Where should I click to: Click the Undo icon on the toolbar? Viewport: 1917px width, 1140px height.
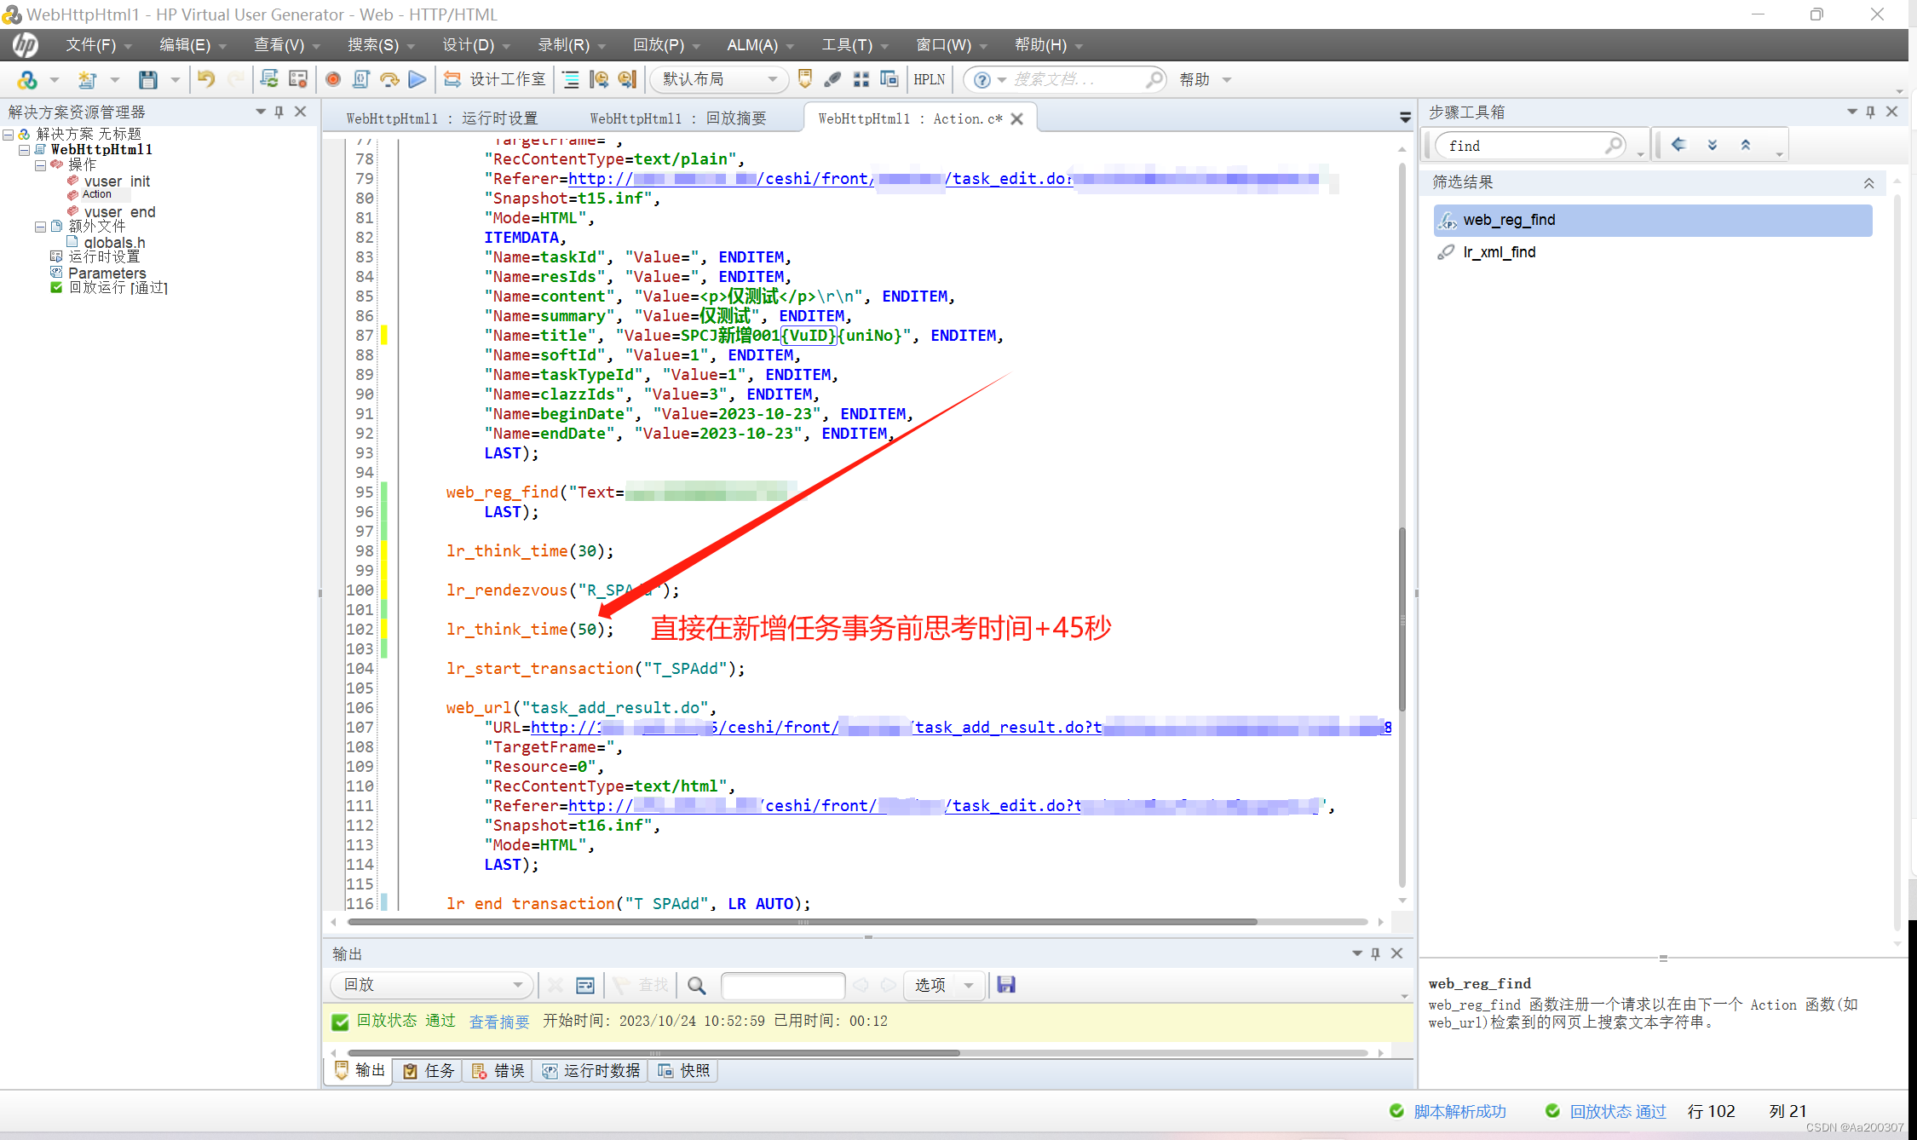pyautogui.click(x=204, y=79)
